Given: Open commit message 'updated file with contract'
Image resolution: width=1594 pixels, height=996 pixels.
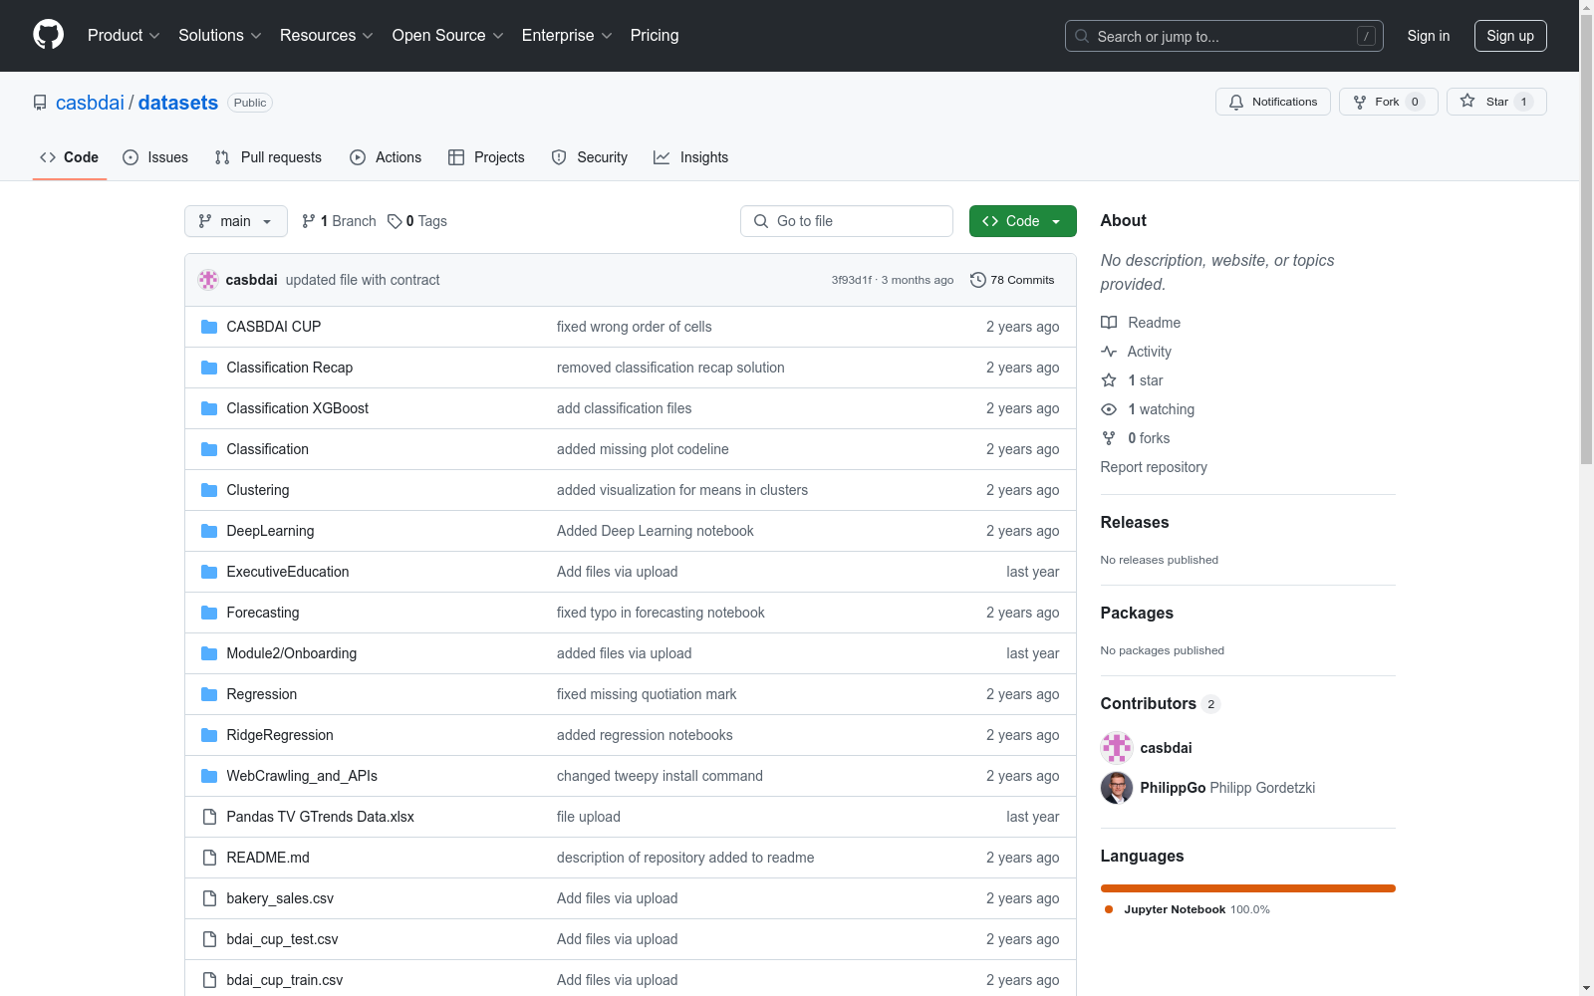Looking at the screenshot, I should tap(363, 280).
